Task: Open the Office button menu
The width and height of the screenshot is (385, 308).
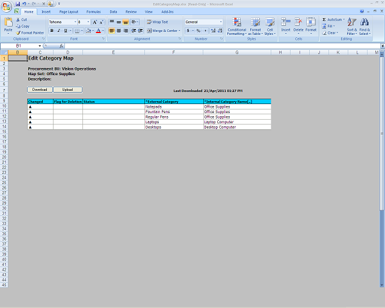Action: click(x=7, y=7)
